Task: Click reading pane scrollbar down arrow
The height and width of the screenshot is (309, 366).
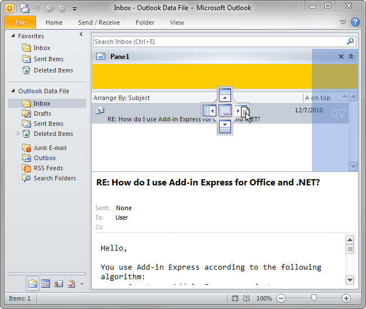Action: click(x=350, y=280)
